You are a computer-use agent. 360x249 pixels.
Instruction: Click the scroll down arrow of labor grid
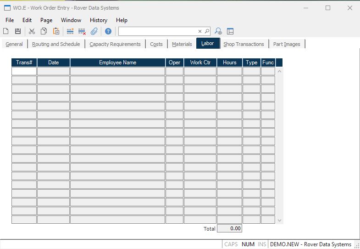click(279, 221)
